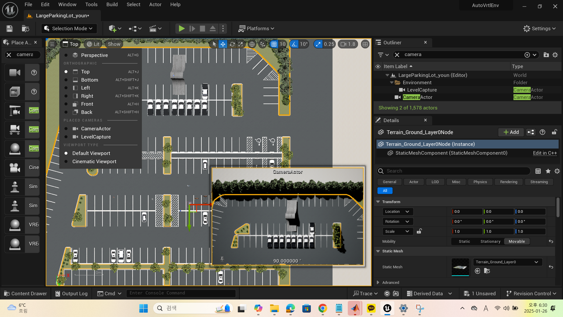Viewport: 563px width, 317px height.
Task: Select Perspective view radio option
Action: [94, 55]
